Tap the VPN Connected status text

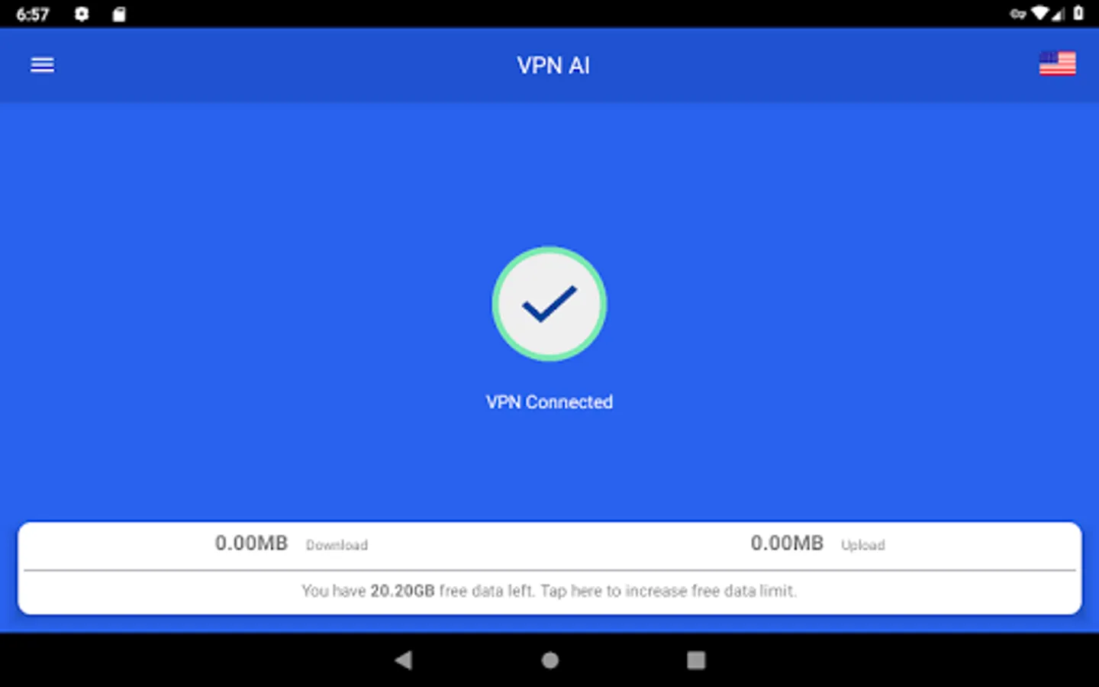pyautogui.click(x=549, y=402)
